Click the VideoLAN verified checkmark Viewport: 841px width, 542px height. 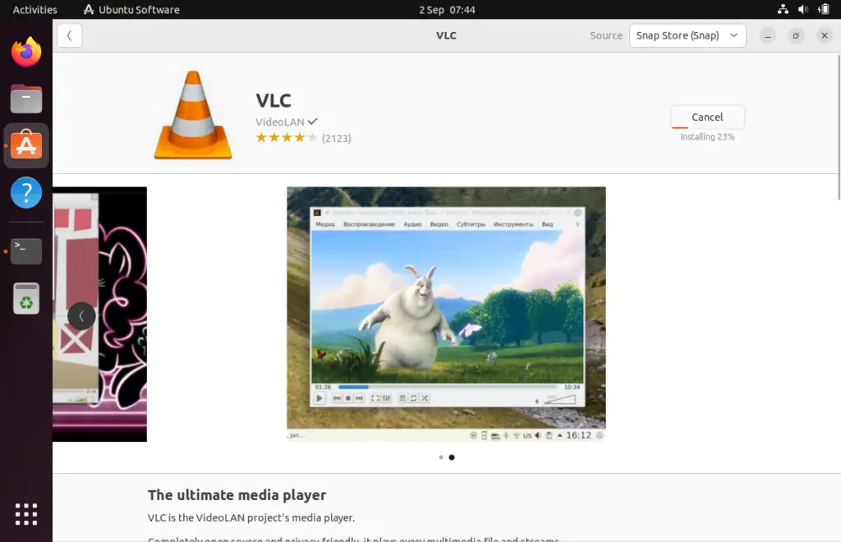pos(313,122)
